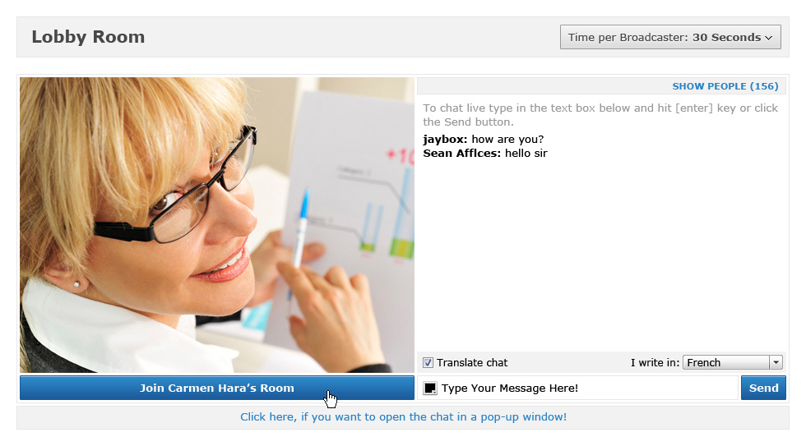Expand the language list arrow button
This screenshot has height=446, width=806.
(776, 362)
